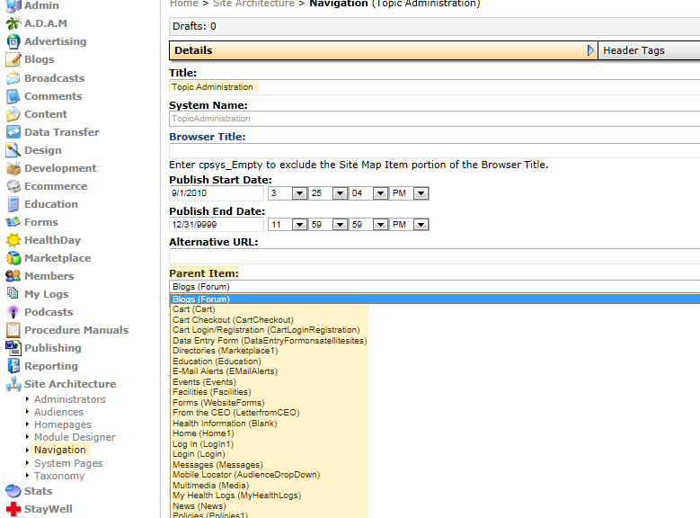Click the Broadcasts icon in sidebar
Viewport: 700px width, 518px height.
13,78
